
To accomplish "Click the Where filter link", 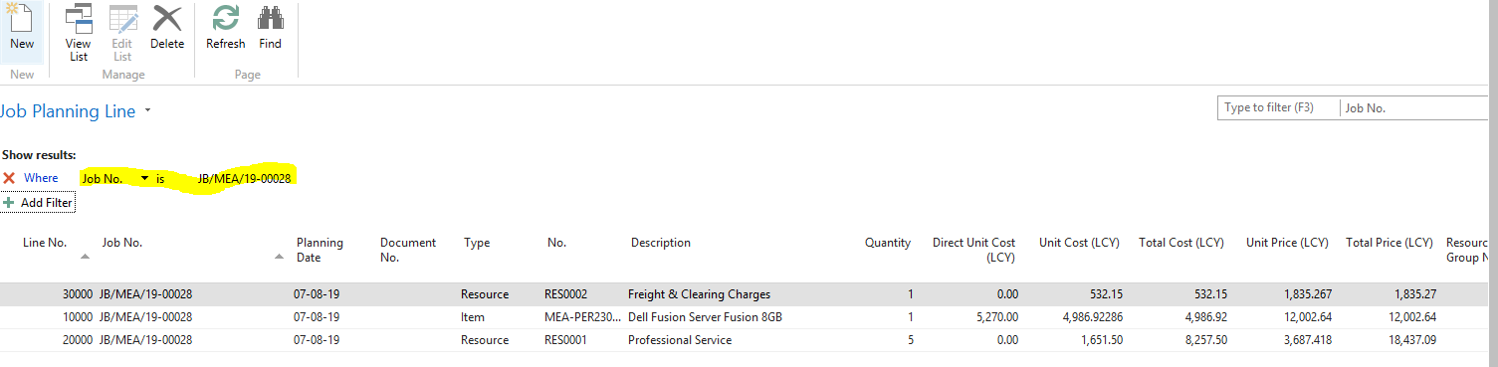I will coord(42,178).
